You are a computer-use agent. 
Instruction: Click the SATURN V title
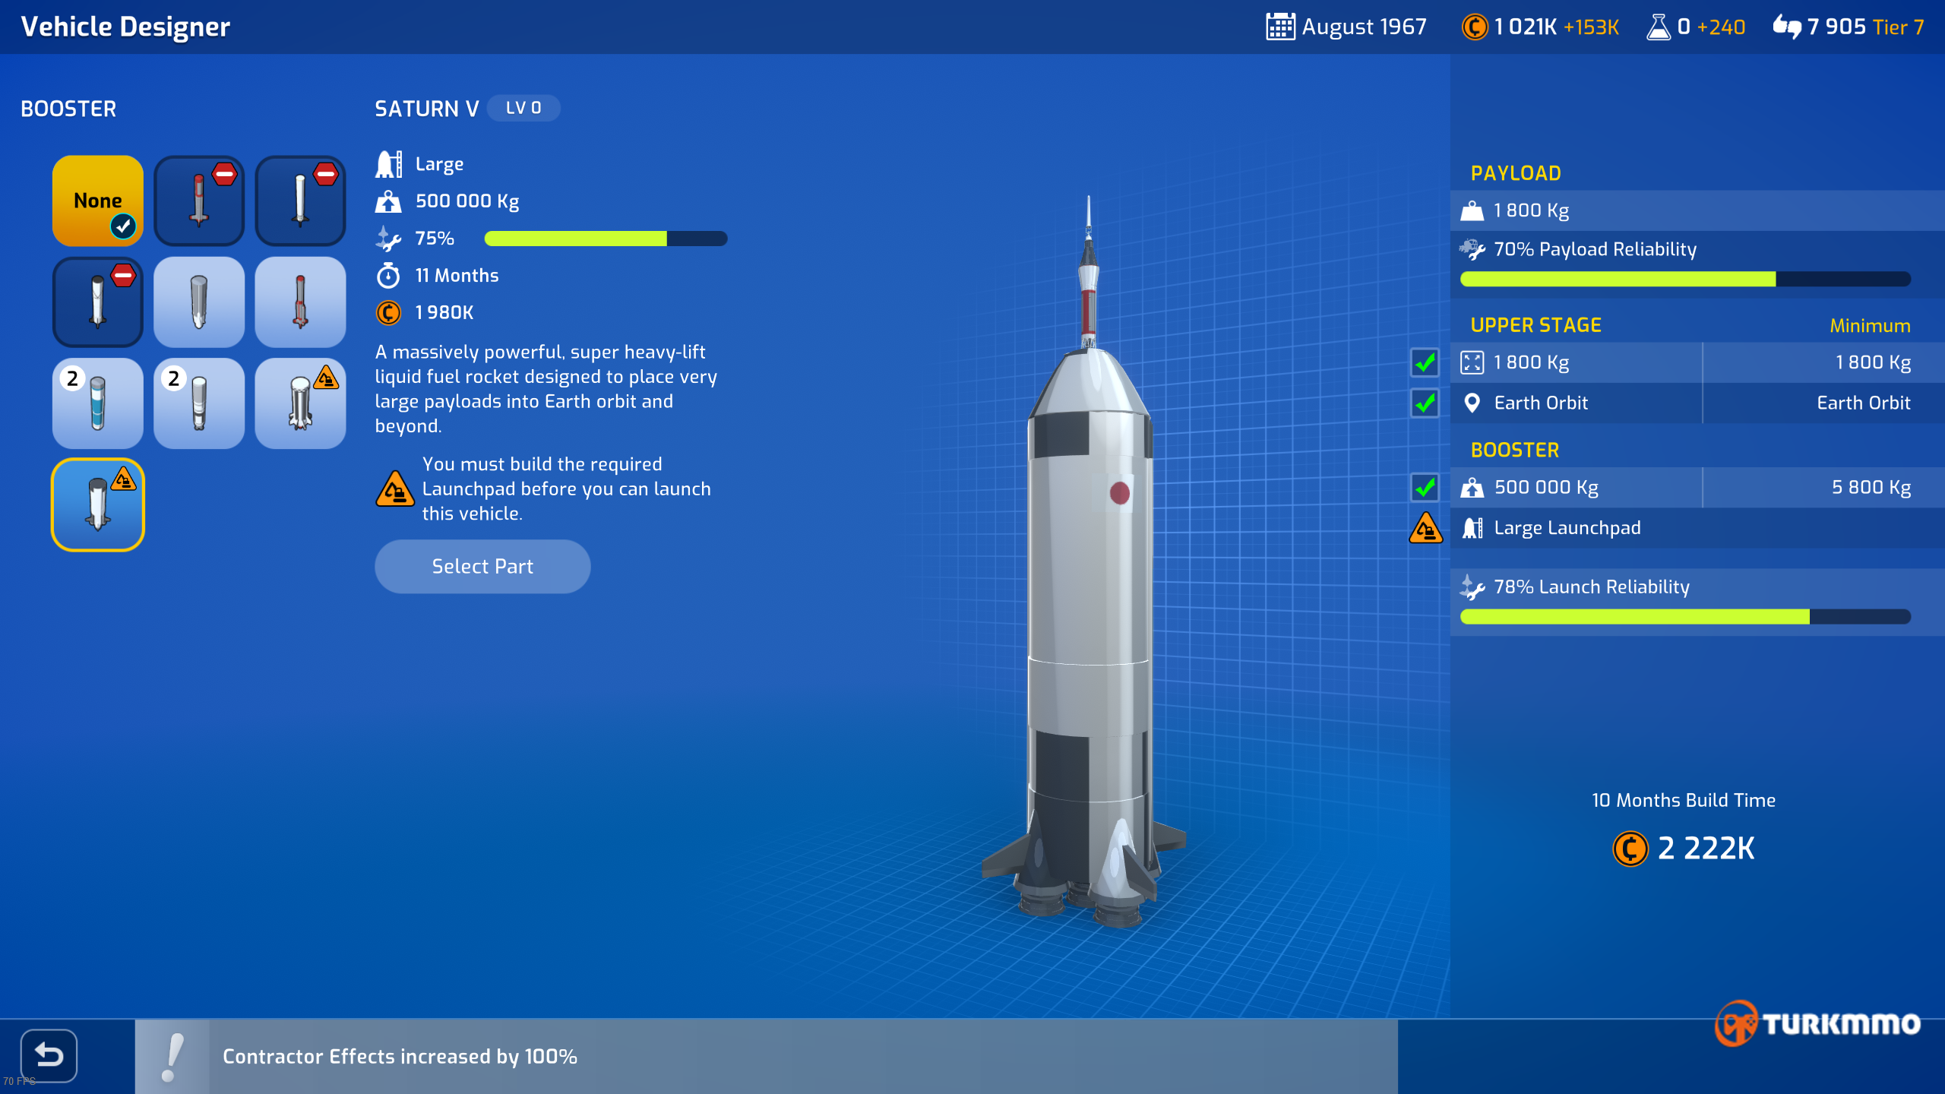(426, 109)
